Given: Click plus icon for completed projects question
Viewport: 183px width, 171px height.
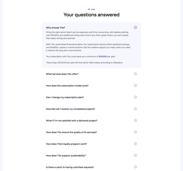Looking at the screenshot, I should pos(136,109).
